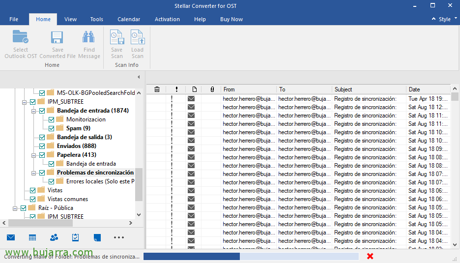Click the Select Outlook OST icon

(21, 38)
